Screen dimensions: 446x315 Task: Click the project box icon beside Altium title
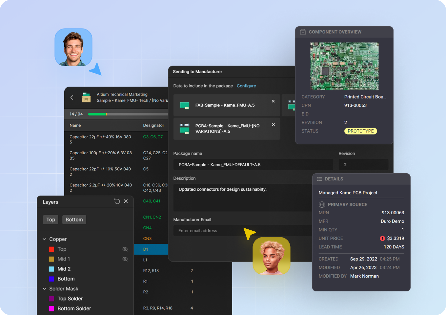coord(86,97)
